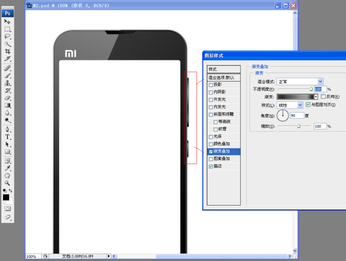346x261 pixels.
Task: Change the screen mode
Action: pyautogui.click(x=7, y=217)
